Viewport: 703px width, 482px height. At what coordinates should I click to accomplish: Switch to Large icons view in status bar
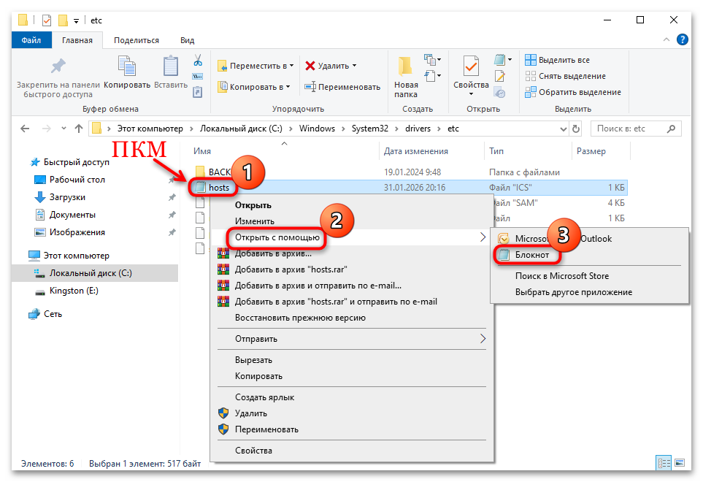(680, 463)
